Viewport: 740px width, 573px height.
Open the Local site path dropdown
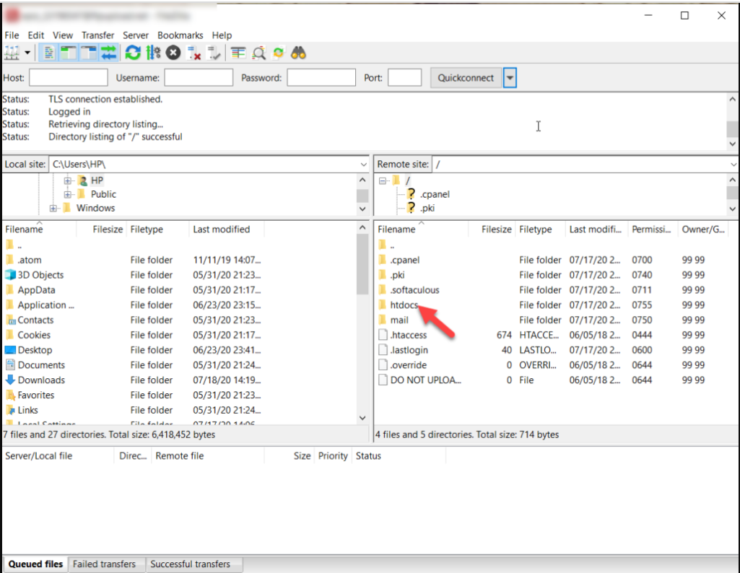(363, 165)
